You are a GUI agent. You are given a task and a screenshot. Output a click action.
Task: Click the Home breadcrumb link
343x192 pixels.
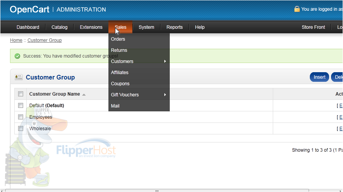pos(16,40)
